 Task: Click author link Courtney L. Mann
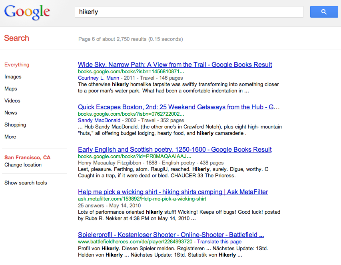tap(98, 78)
